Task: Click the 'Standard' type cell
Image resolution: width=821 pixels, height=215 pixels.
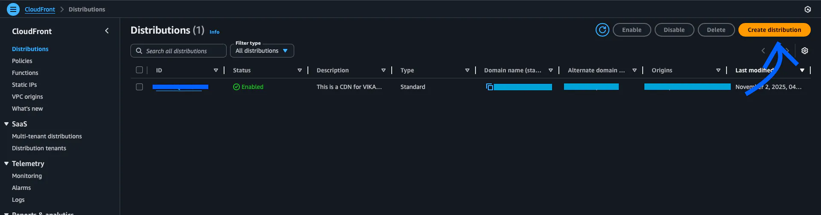Action: pyautogui.click(x=413, y=87)
